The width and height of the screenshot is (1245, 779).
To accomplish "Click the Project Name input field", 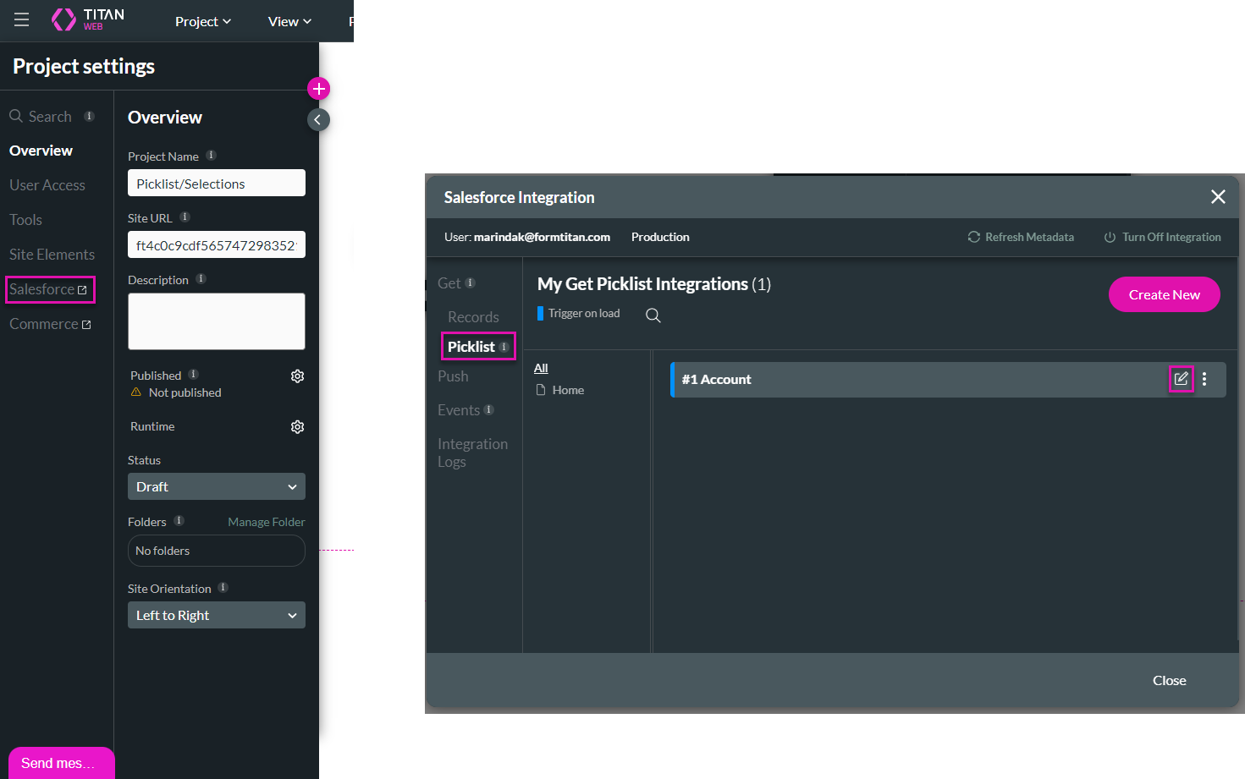I will pyautogui.click(x=217, y=183).
